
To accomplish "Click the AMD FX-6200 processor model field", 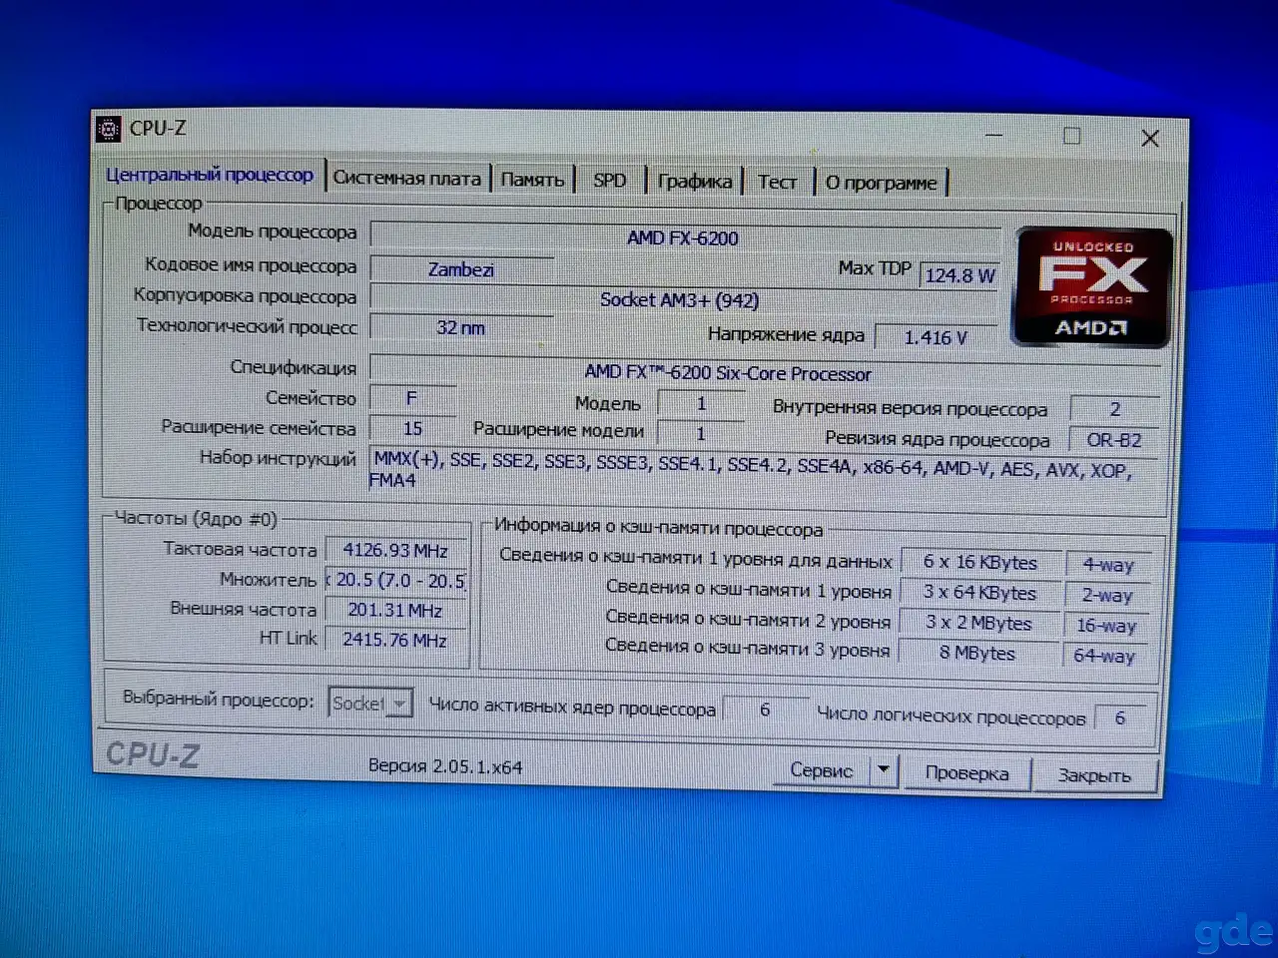I will [684, 238].
